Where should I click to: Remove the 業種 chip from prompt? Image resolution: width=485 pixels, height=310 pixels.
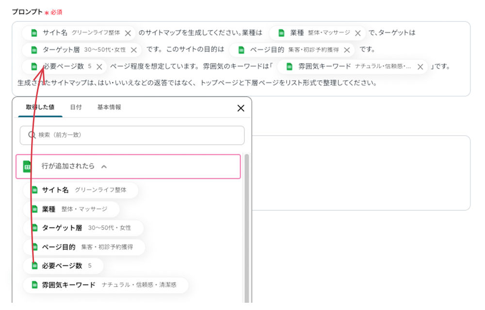[358, 33]
